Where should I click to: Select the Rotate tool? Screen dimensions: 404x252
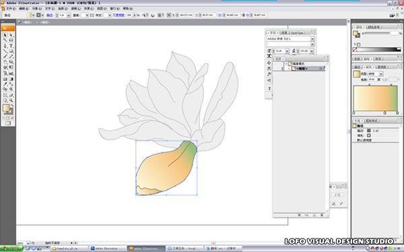pyautogui.click(x=5, y=62)
